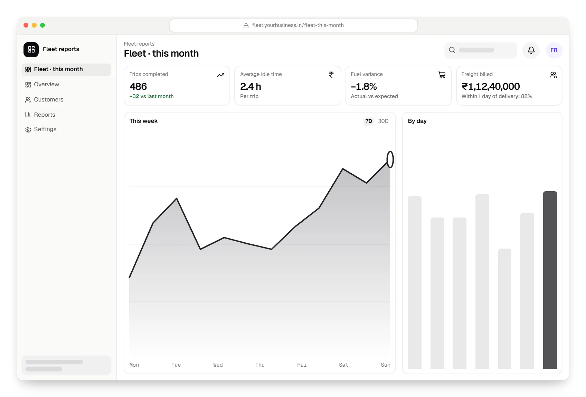Viewport: 586px width, 397px height.
Task: Click the −1.8% fuel variance value
Action: (x=363, y=86)
